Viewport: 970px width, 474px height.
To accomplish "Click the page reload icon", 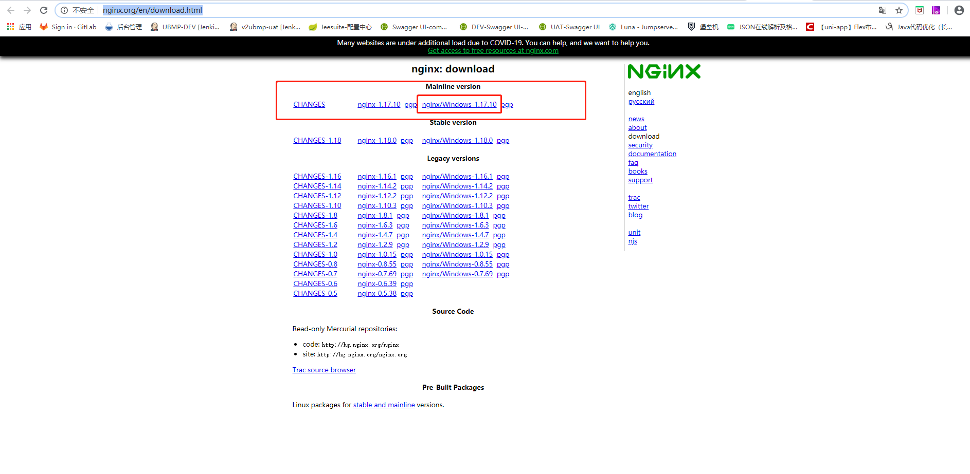I will (x=44, y=10).
